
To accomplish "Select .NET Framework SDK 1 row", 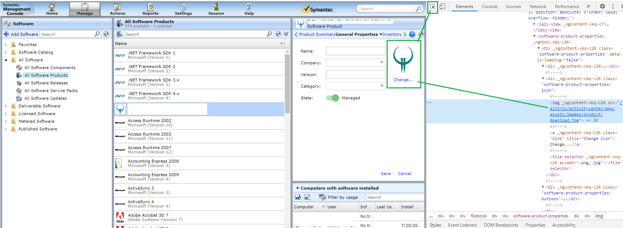I will [x=199, y=55].
